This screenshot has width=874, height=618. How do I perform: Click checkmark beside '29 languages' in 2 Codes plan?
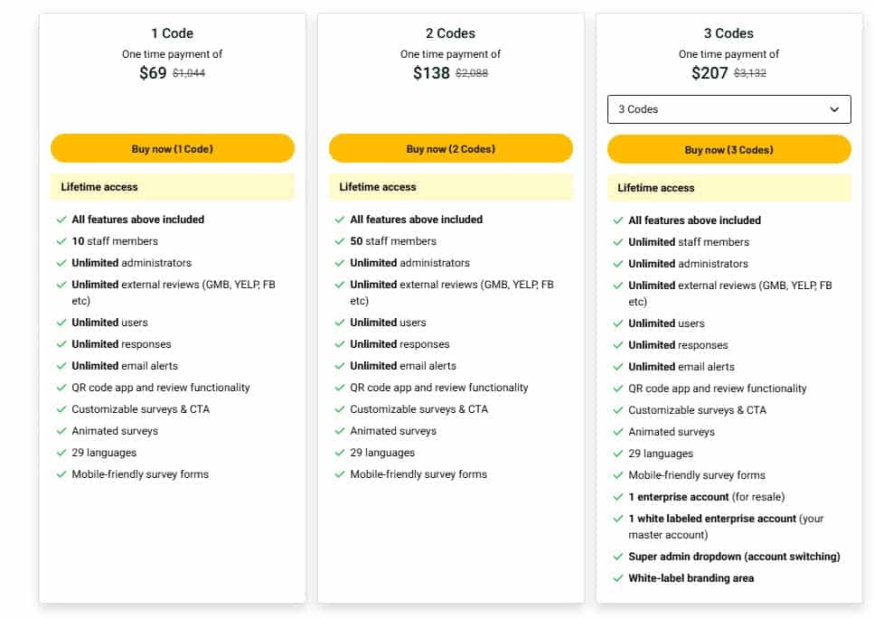pyautogui.click(x=340, y=453)
